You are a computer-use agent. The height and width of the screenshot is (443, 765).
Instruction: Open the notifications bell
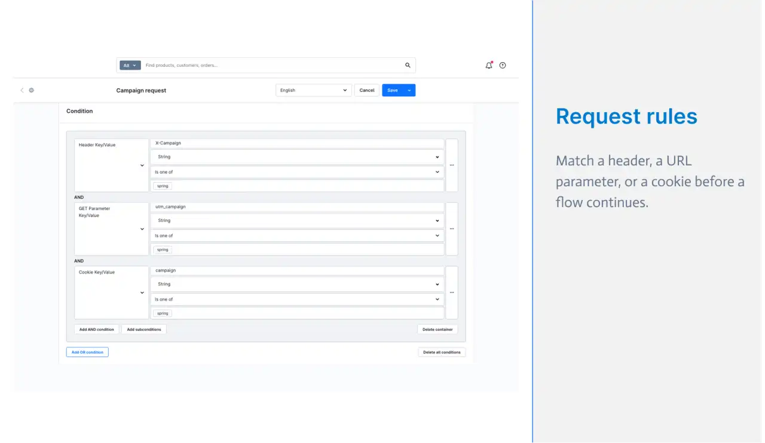(x=489, y=65)
